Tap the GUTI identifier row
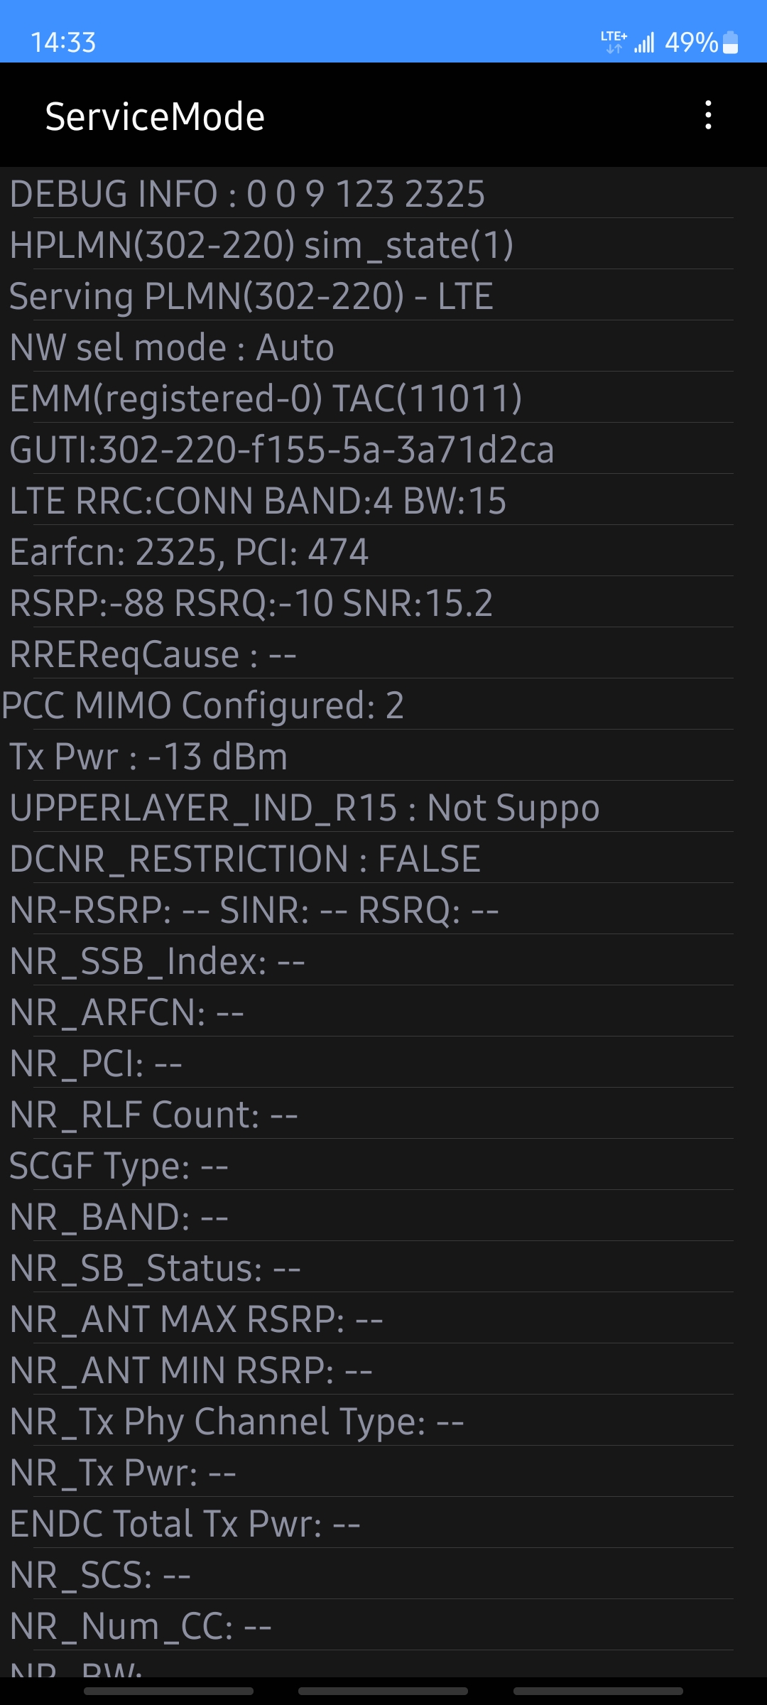767x1705 pixels. 284,450
